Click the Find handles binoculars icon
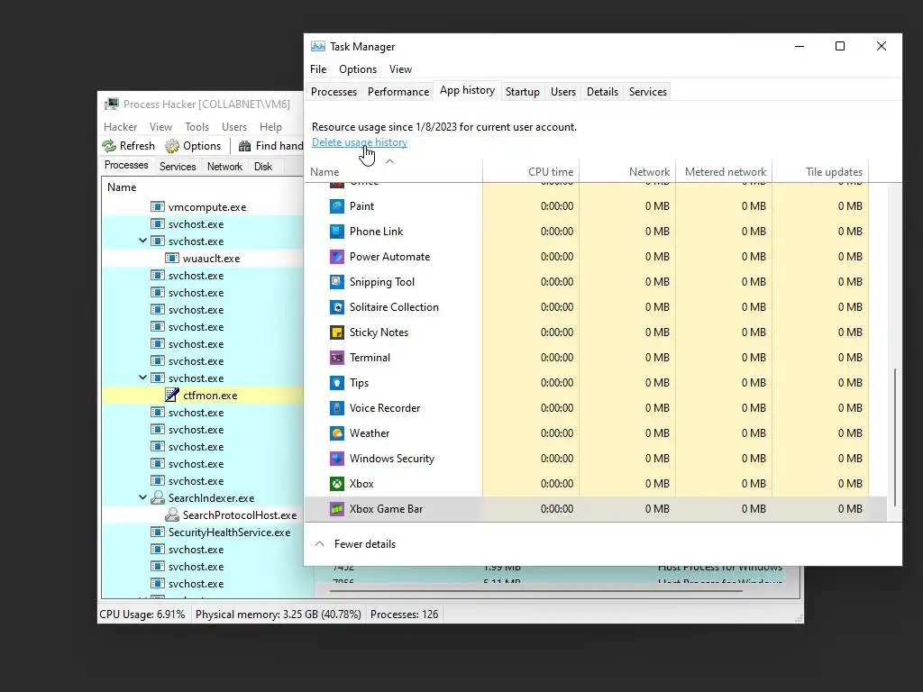 tap(245, 146)
